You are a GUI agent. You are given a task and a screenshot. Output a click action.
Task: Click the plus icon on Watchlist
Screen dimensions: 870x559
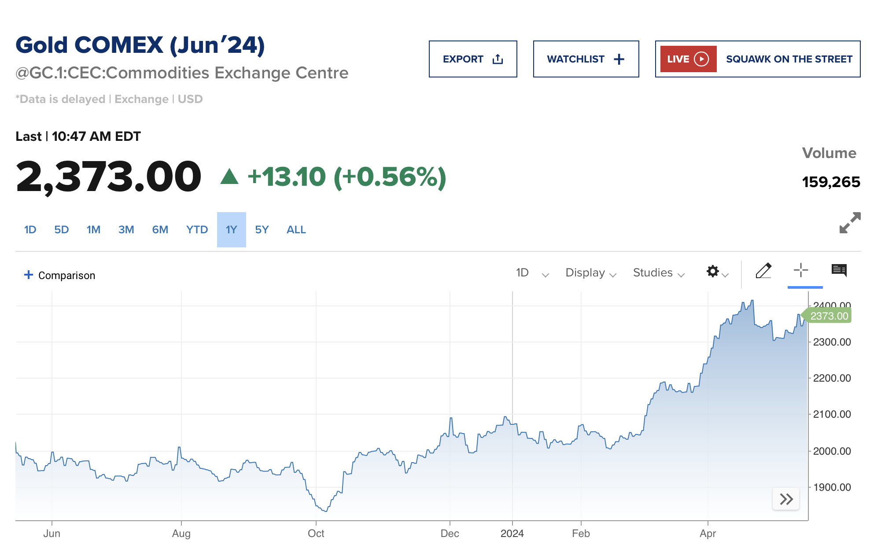click(619, 59)
